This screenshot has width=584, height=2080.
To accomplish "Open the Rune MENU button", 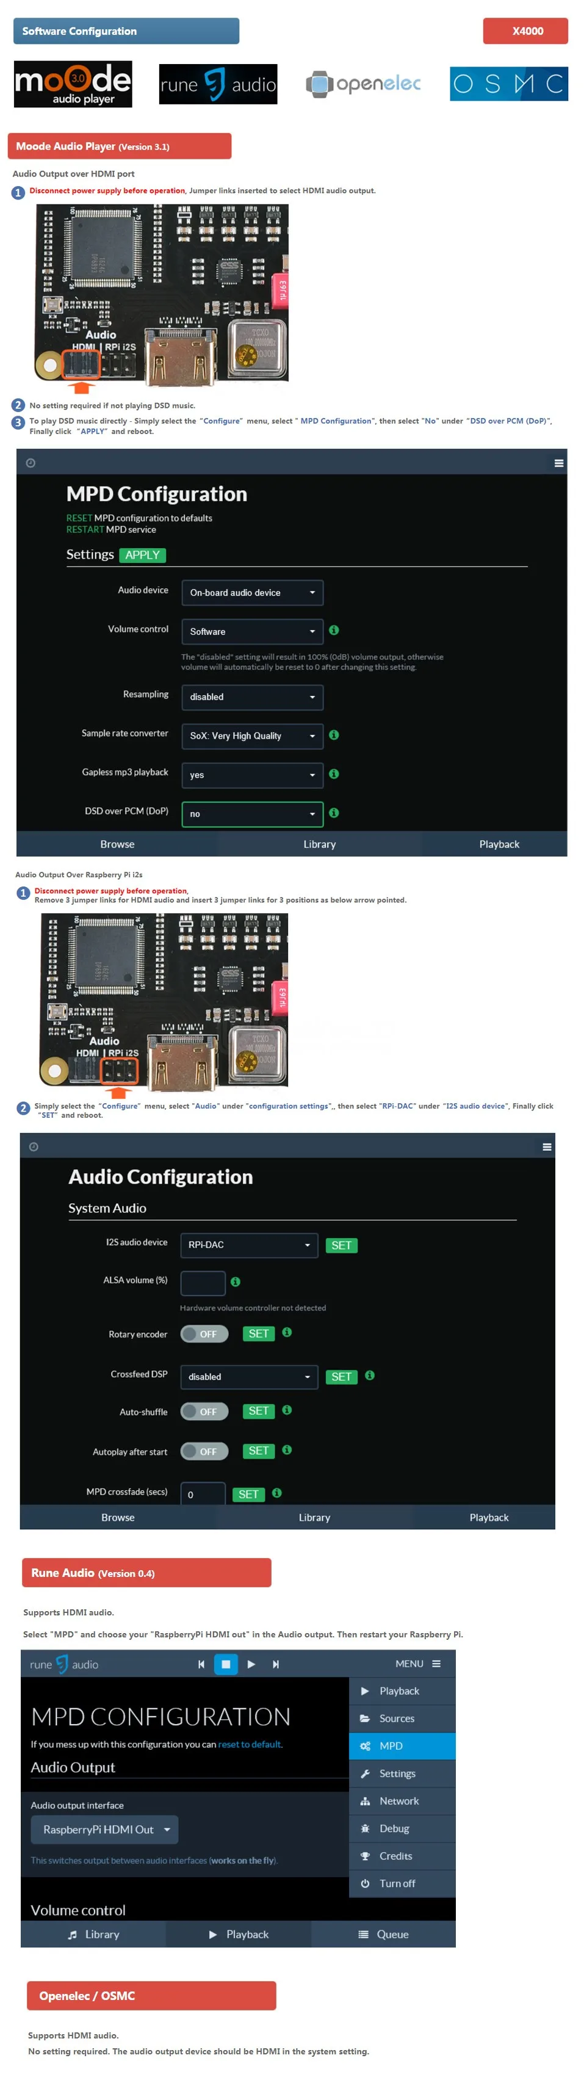I will click(x=418, y=1664).
